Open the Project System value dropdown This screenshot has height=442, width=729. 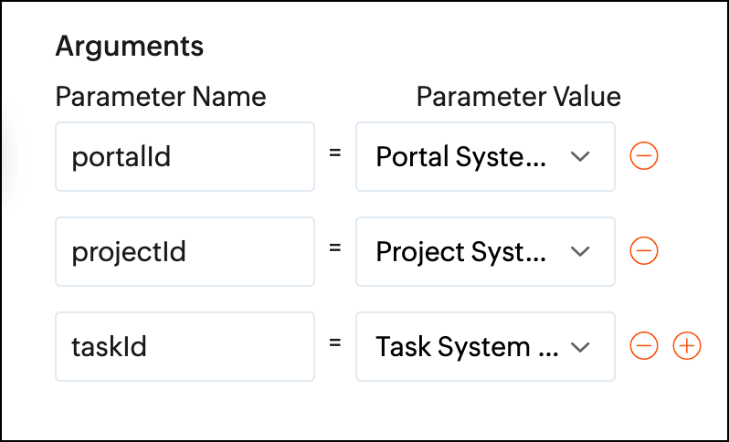coord(485,251)
